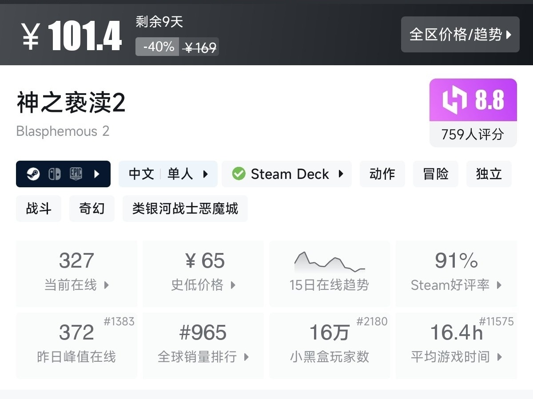This screenshot has height=399, width=533.
Task: Open the 类银河战士恶魔城 tag
Action: tap(185, 209)
